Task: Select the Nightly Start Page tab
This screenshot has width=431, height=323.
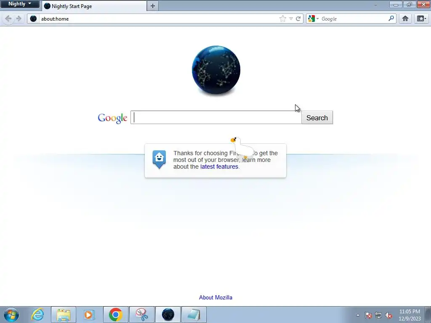Action: (94, 6)
